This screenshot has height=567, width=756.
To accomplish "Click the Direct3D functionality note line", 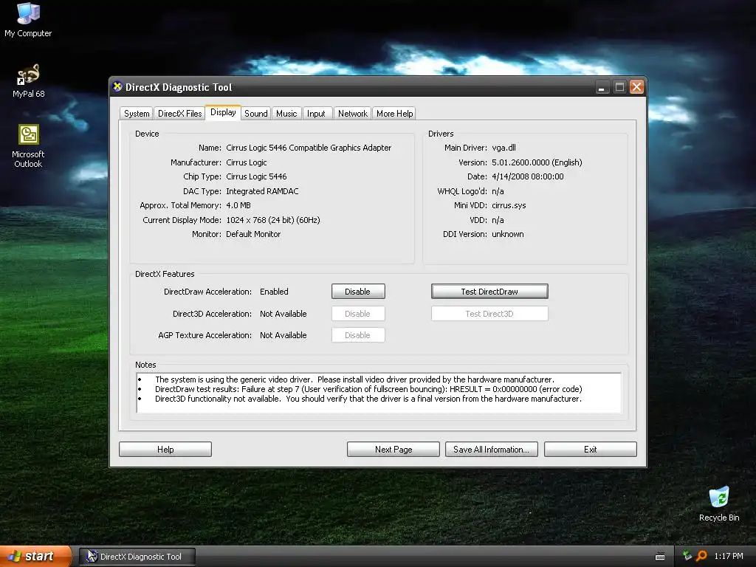I will coord(368,399).
